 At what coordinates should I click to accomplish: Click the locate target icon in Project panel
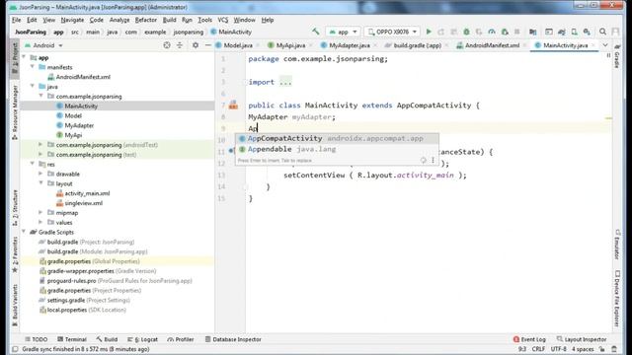167,45
